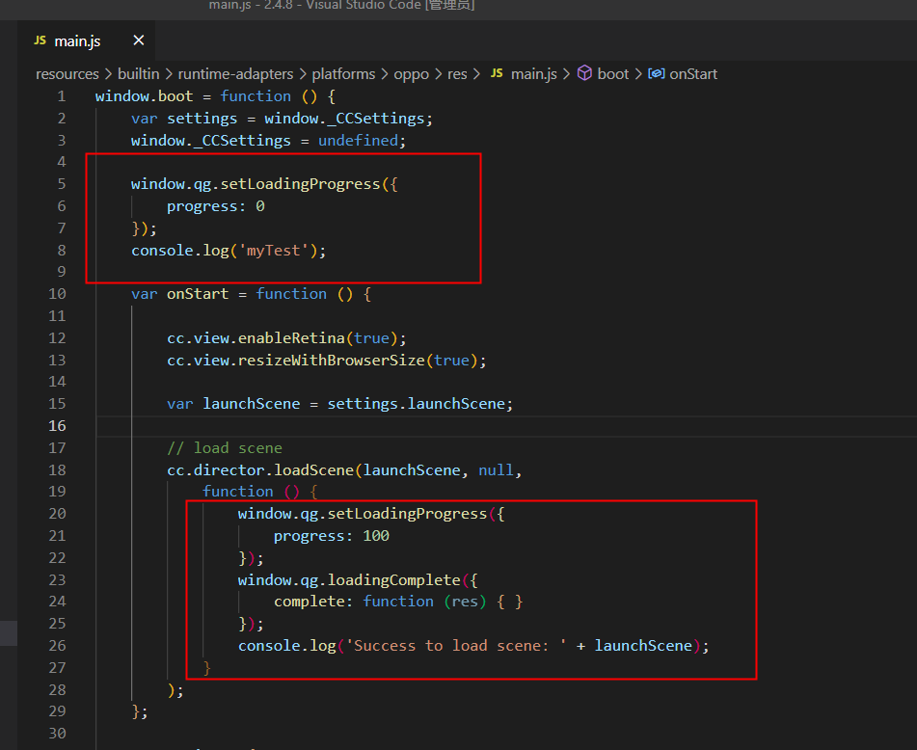Click 'launchScene' in the var declaration on line 15
917x750 pixels.
tap(251, 404)
